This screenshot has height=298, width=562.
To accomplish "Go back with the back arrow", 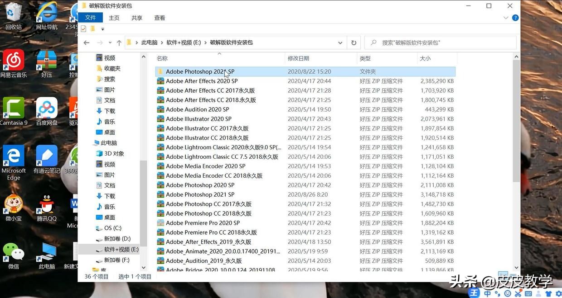I will (87, 43).
